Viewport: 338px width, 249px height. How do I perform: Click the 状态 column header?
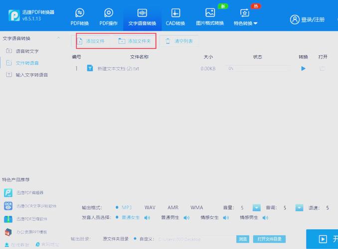click(x=258, y=57)
